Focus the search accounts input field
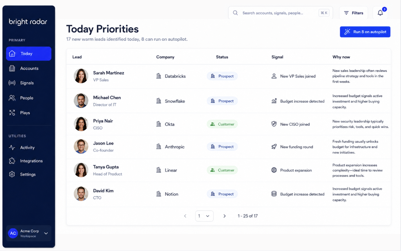This screenshot has height=251, width=401. pyautogui.click(x=280, y=13)
